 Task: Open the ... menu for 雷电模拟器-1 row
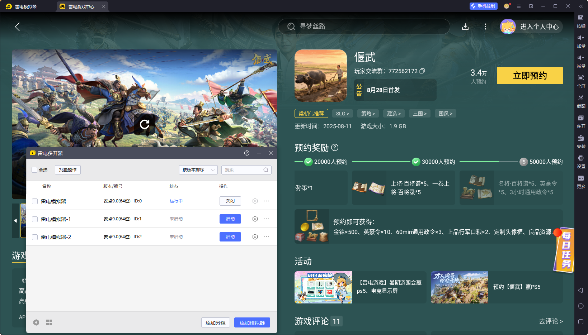tap(267, 219)
